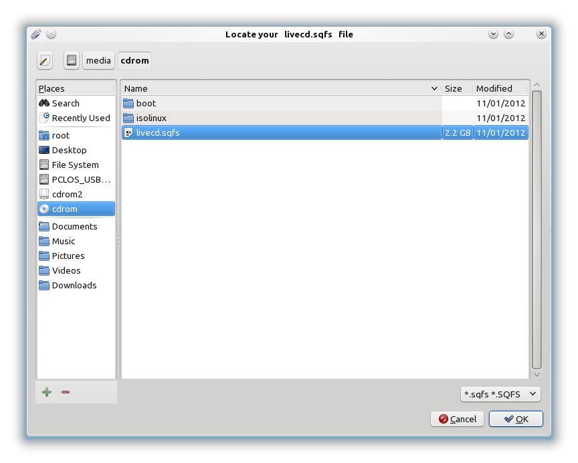Cancel the file selection dialog
The width and height of the screenshot is (578, 463).
click(x=457, y=419)
